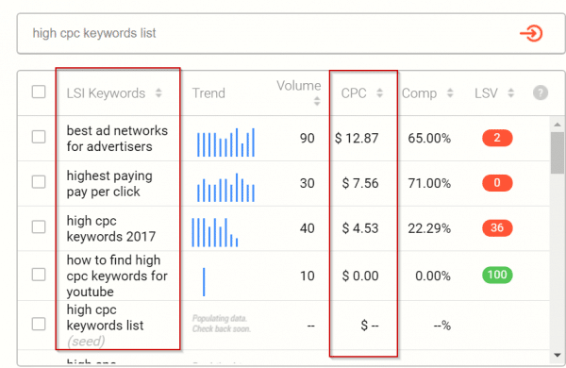Click the volume value 90

[x=308, y=138]
